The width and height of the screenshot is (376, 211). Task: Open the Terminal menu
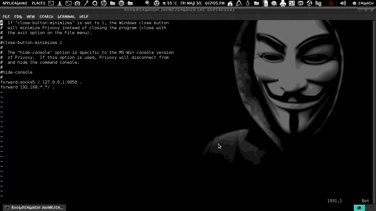pyautogui.click(x=66, y=16)
